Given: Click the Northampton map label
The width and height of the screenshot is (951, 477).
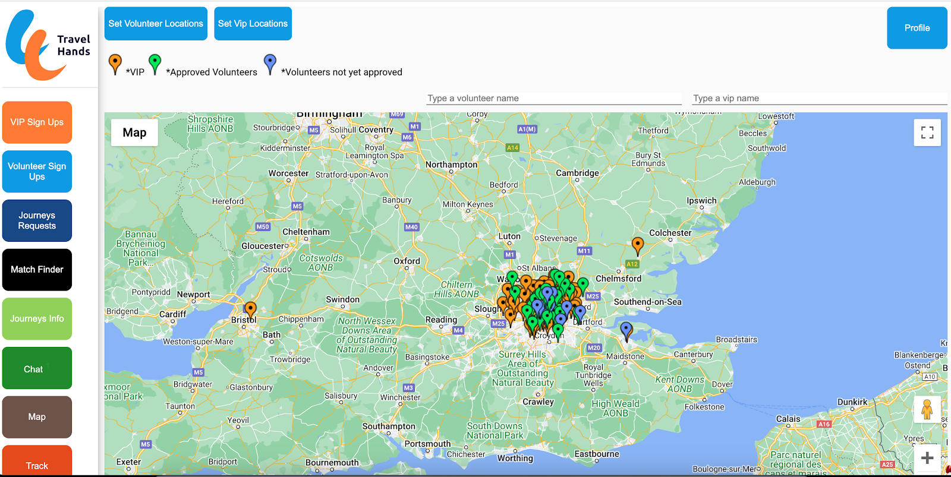Looking at the screenshot, I should pos(451,165).
